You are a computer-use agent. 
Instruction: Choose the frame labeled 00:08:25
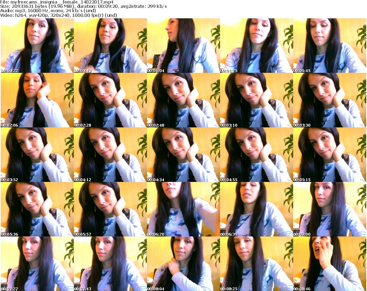tap(257, 264)
